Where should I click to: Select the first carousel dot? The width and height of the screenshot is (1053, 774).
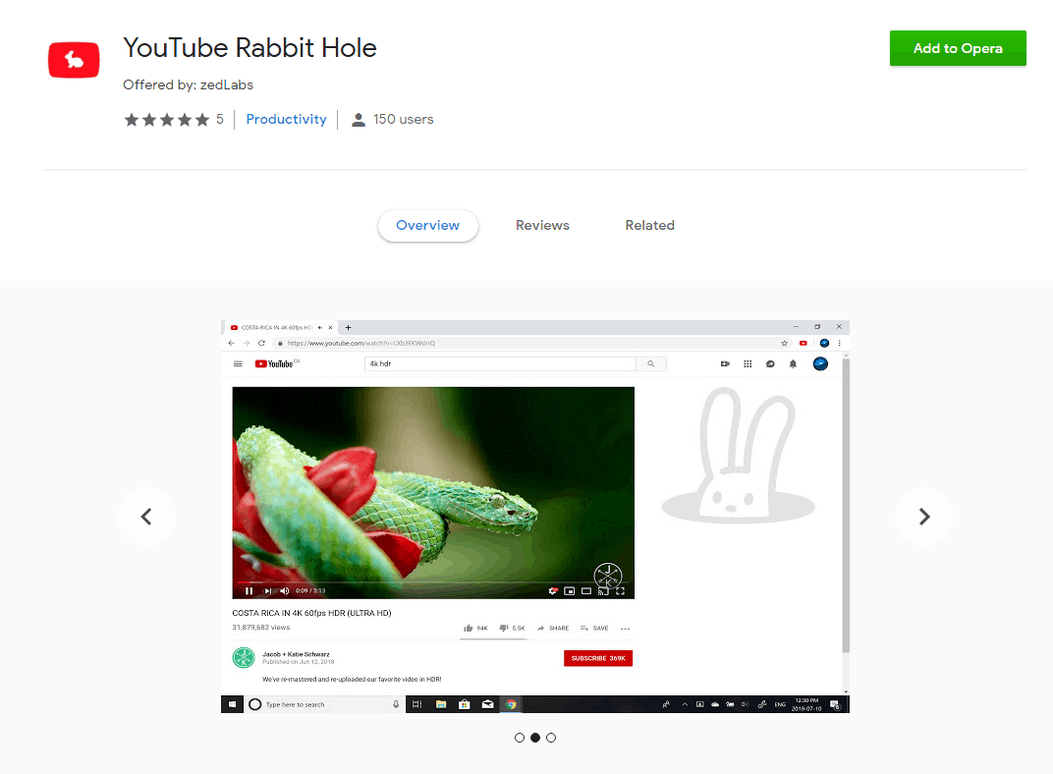click(x=520, y=738)
